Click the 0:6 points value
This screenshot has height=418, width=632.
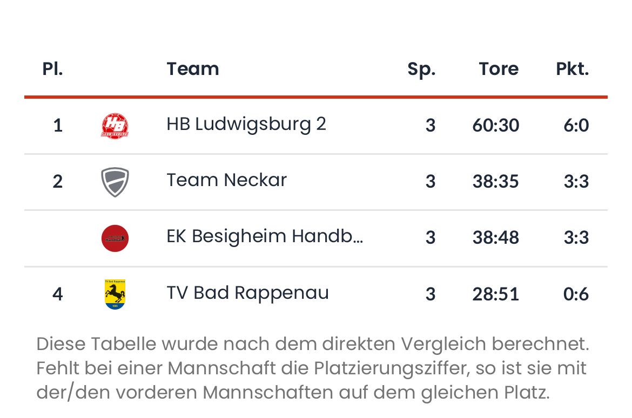[x=576, y=294]
